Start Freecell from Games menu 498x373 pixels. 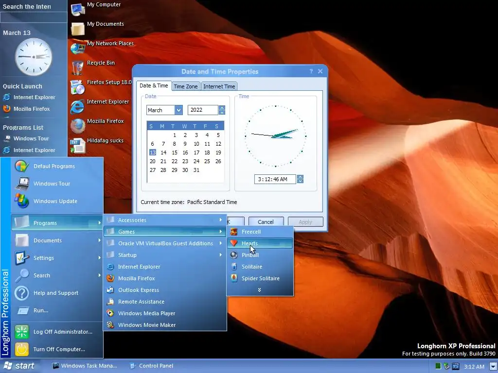pos(260,232)
